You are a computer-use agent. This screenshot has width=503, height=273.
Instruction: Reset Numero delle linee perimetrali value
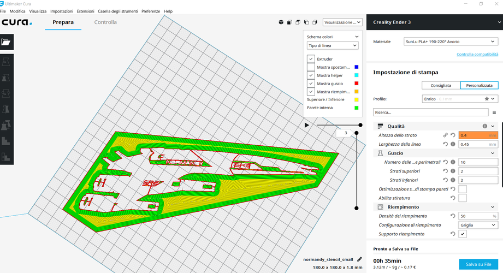pos(445,162)
